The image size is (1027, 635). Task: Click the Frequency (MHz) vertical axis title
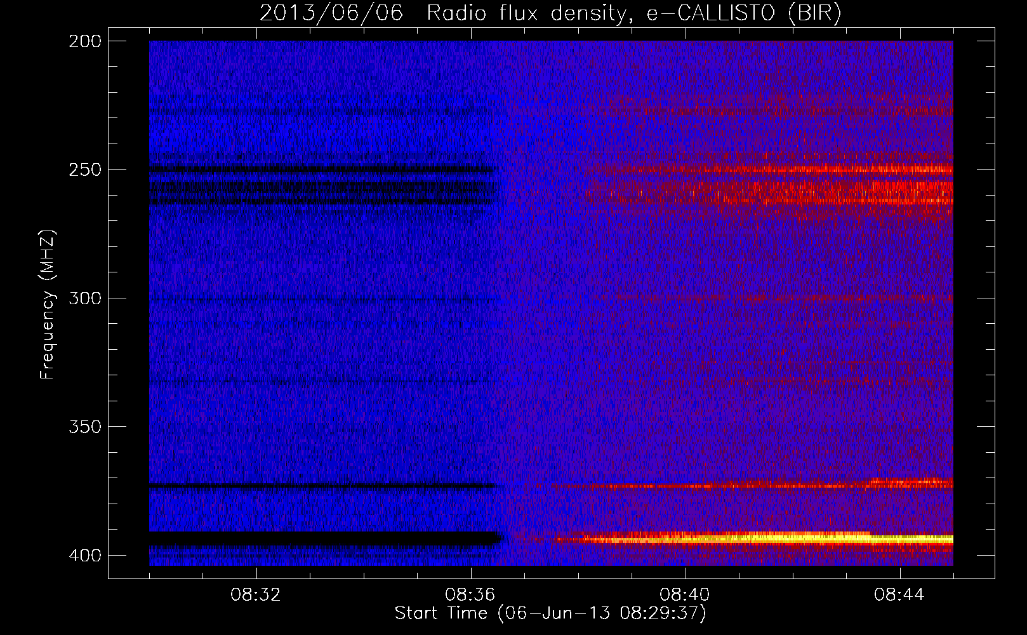tap(48, 304)
